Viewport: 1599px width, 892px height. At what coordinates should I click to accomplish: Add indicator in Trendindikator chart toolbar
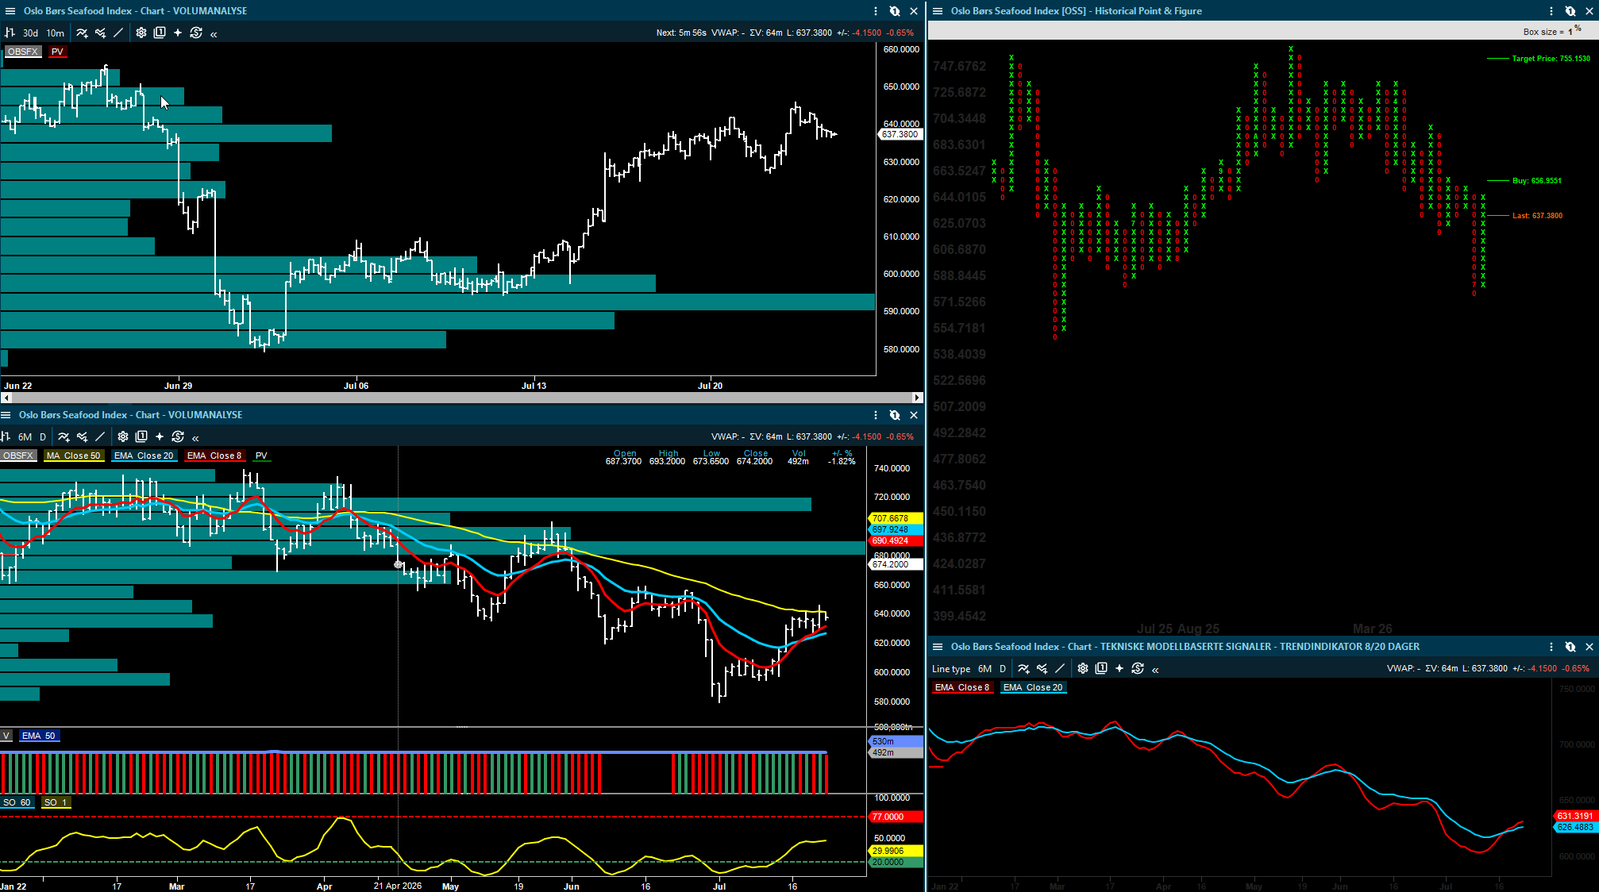point(1023,669)
